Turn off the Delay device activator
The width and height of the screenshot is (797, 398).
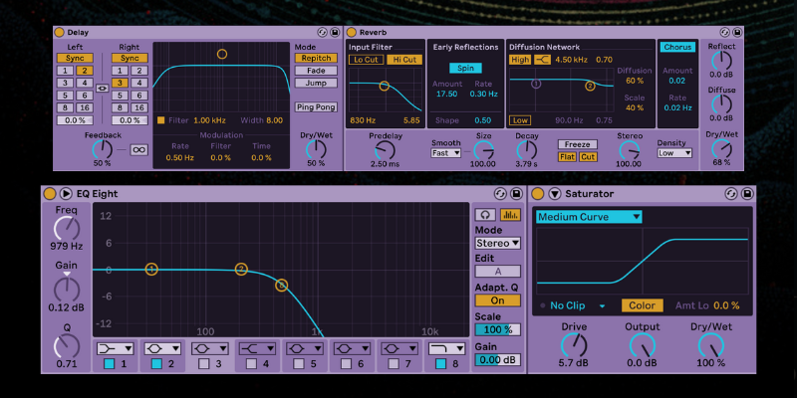coord(59,33)
